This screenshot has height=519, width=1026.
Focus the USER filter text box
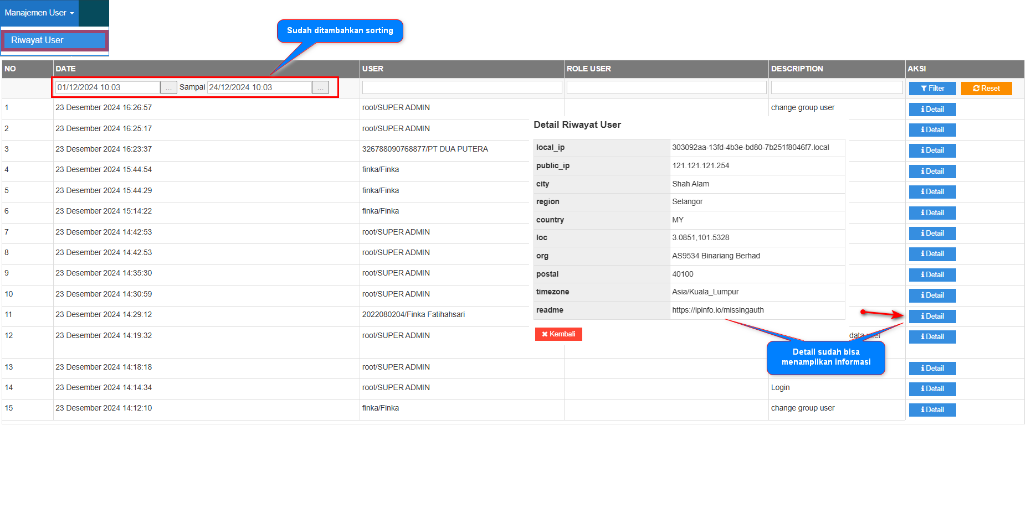point(461,87)
